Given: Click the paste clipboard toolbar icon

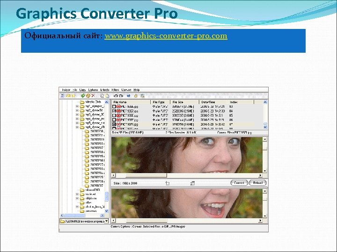Looking at the screenshot, I should 107,96.
